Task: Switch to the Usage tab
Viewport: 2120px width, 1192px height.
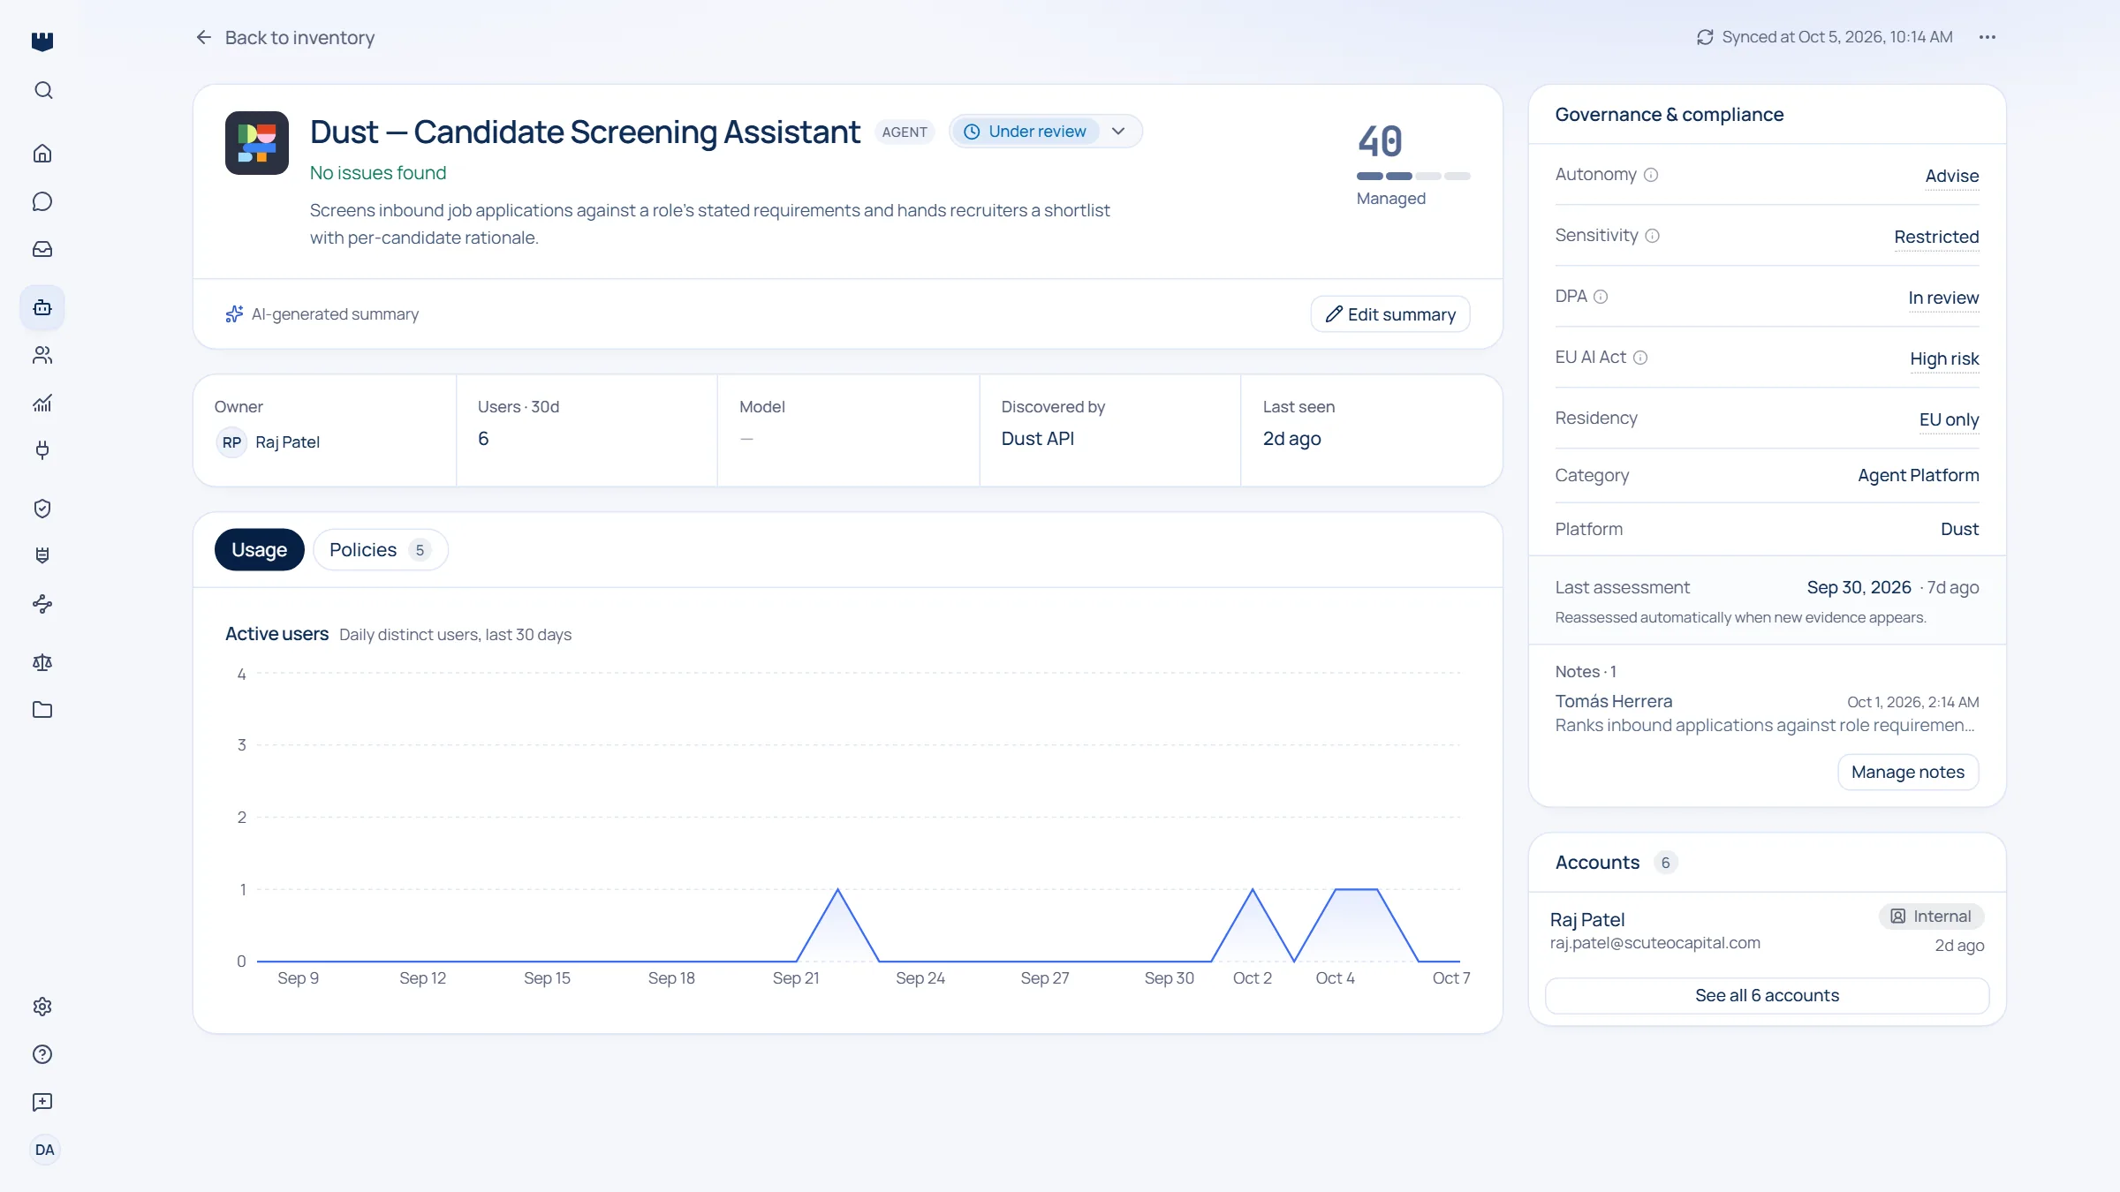Action: (x=260, y=550)
